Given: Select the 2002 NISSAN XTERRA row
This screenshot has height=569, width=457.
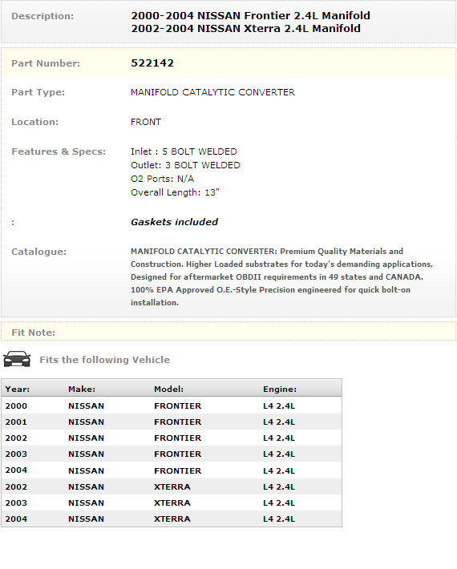Looking at the screenshot, I should [x=172, y=486].
